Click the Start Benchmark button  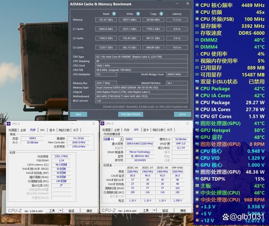(x=130, y=114)
